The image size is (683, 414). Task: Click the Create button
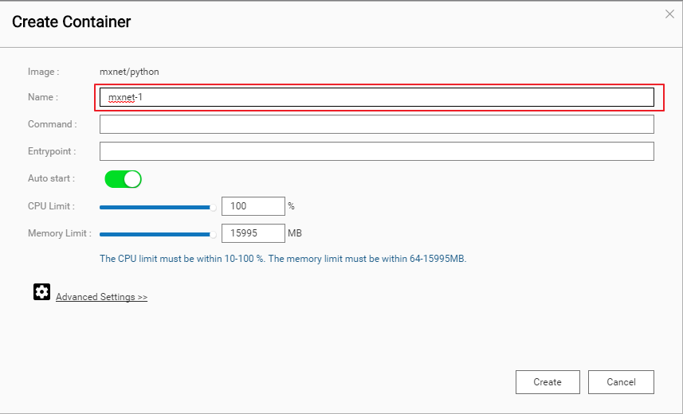[x=548, y=382]
